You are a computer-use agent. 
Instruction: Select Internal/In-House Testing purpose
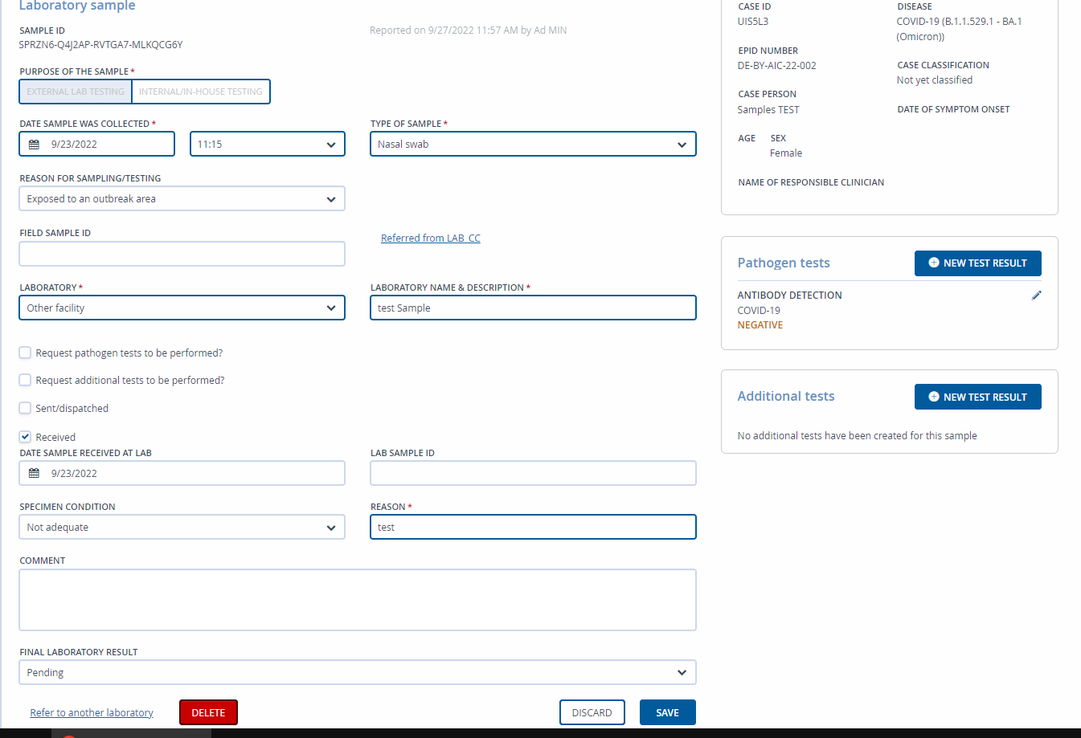[201, 92]
